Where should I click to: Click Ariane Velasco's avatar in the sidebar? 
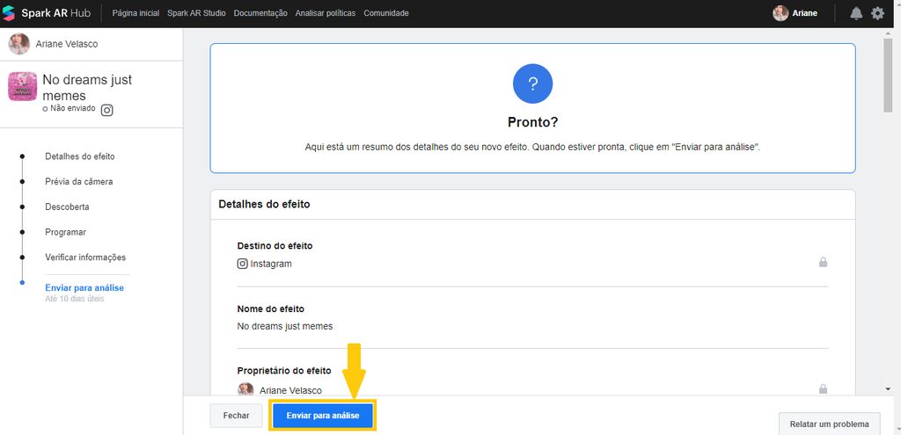click(19, 44)
